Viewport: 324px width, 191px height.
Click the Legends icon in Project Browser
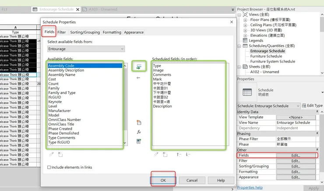(245, 40)
